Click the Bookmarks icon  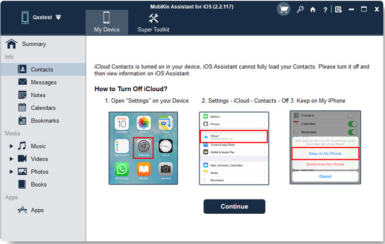point(22,120)
